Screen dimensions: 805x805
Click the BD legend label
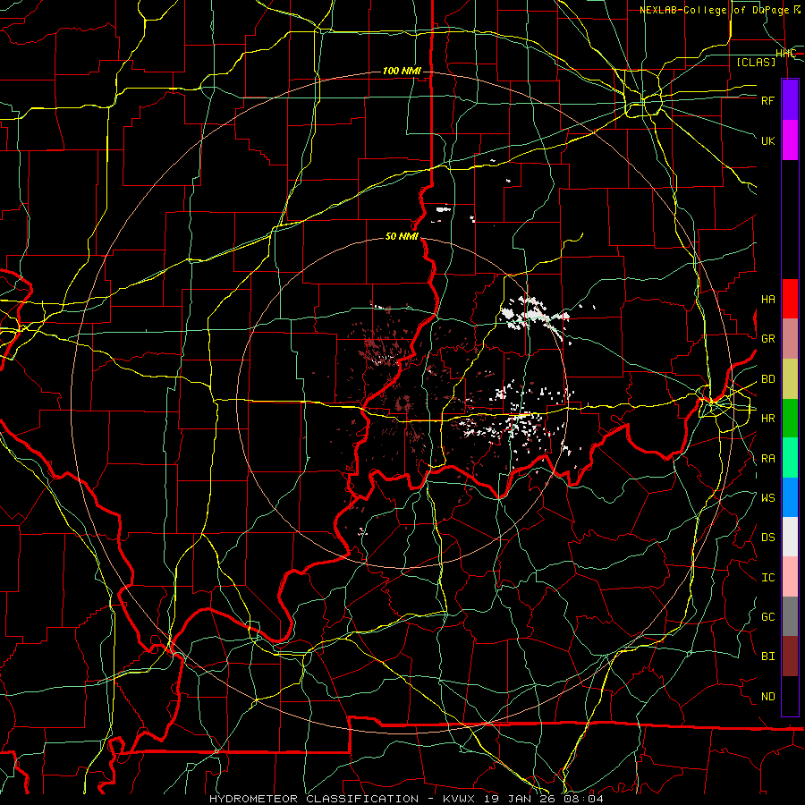768,379
